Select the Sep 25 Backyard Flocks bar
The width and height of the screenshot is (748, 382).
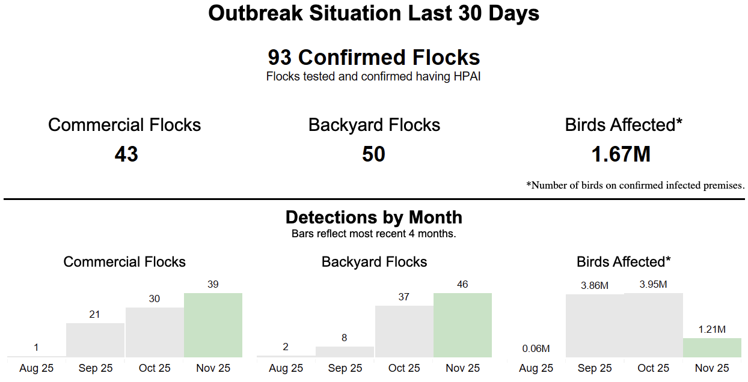point(345,351)
